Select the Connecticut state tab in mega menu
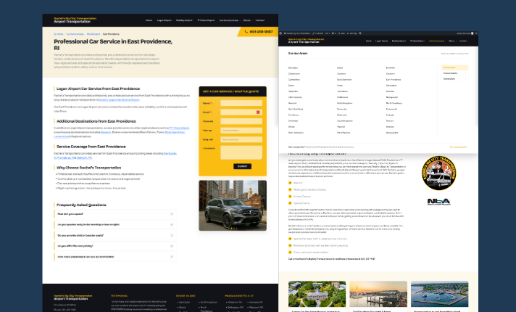The height and width of the screenshot is (312, 516). coord(454,79)
